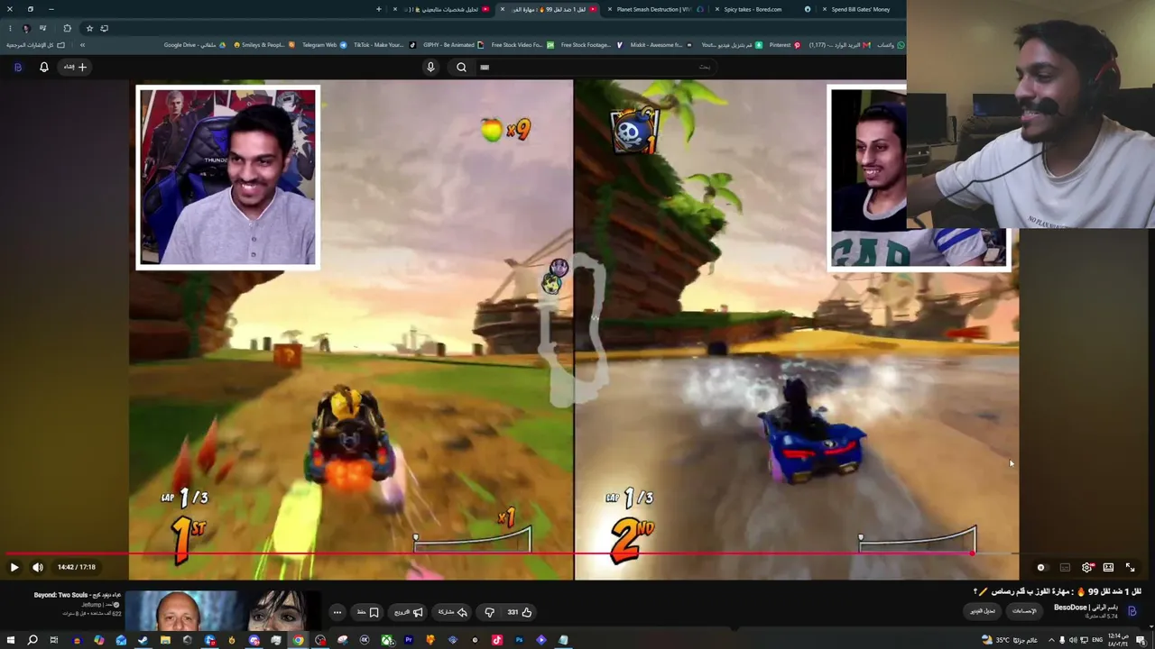Launch Premiere Pro from taskbar
Viewport: 1155px width, 649px height.
(409, 640)
